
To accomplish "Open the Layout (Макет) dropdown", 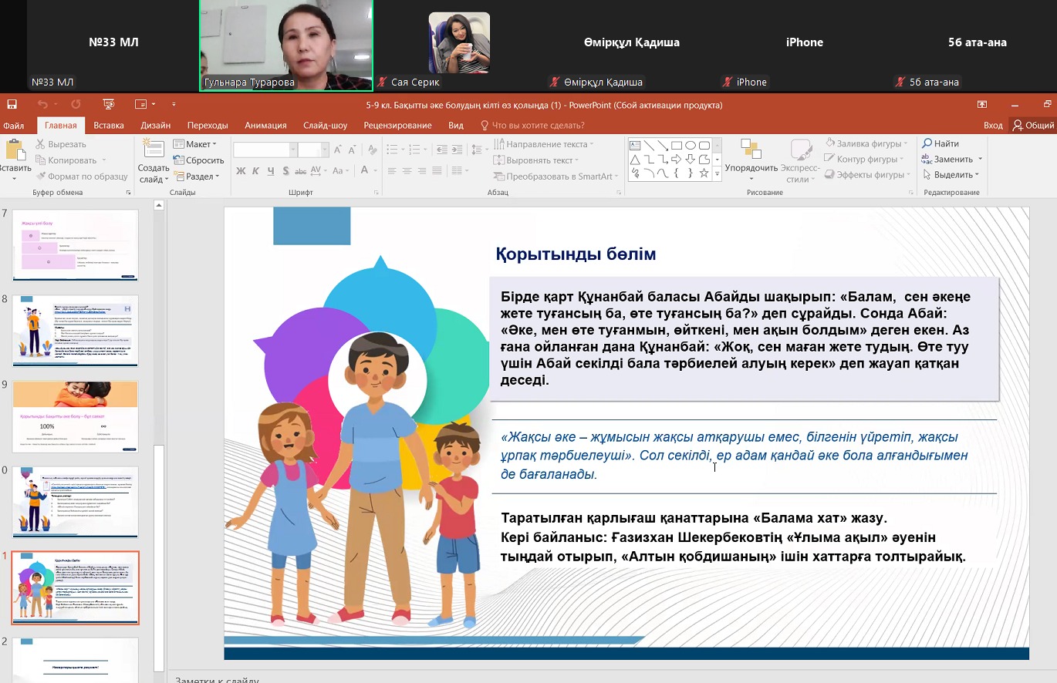I will pos(195,144).
